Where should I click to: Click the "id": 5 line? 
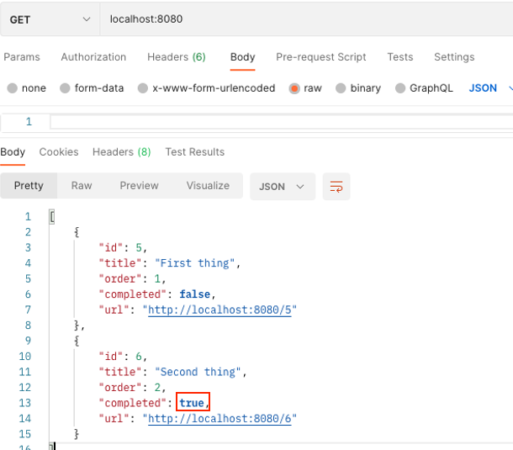[x=123, y=248]
